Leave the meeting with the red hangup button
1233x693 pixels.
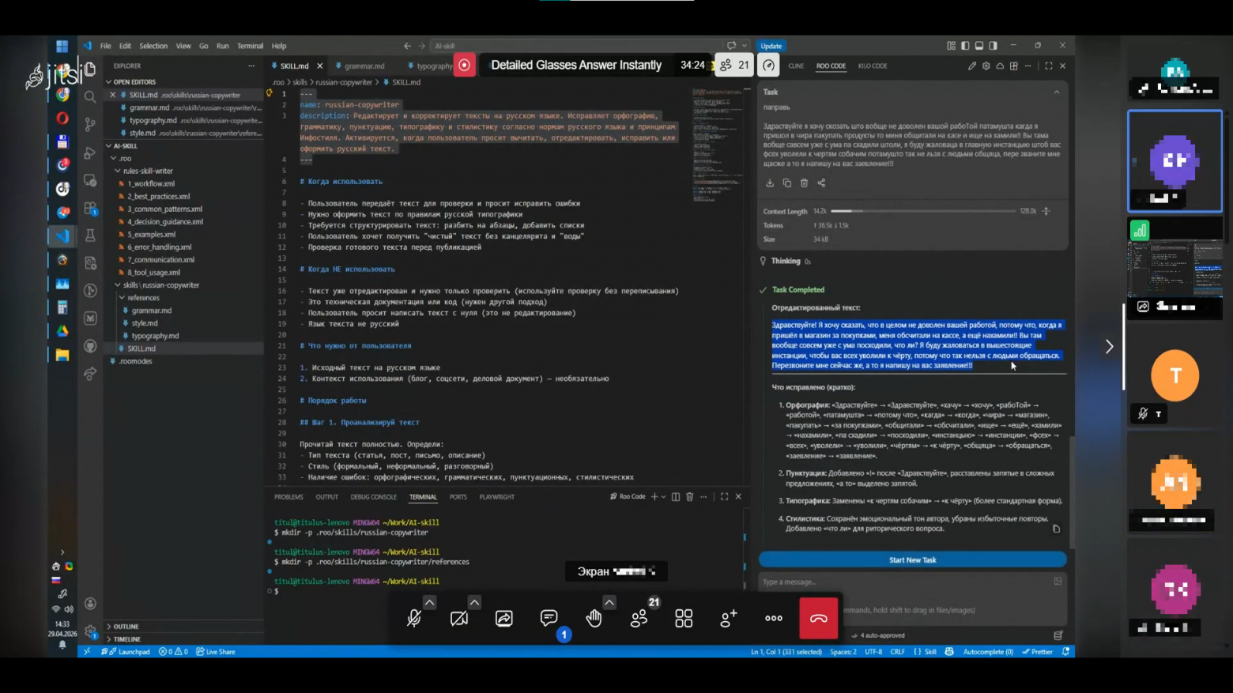[x=819, y=618]
